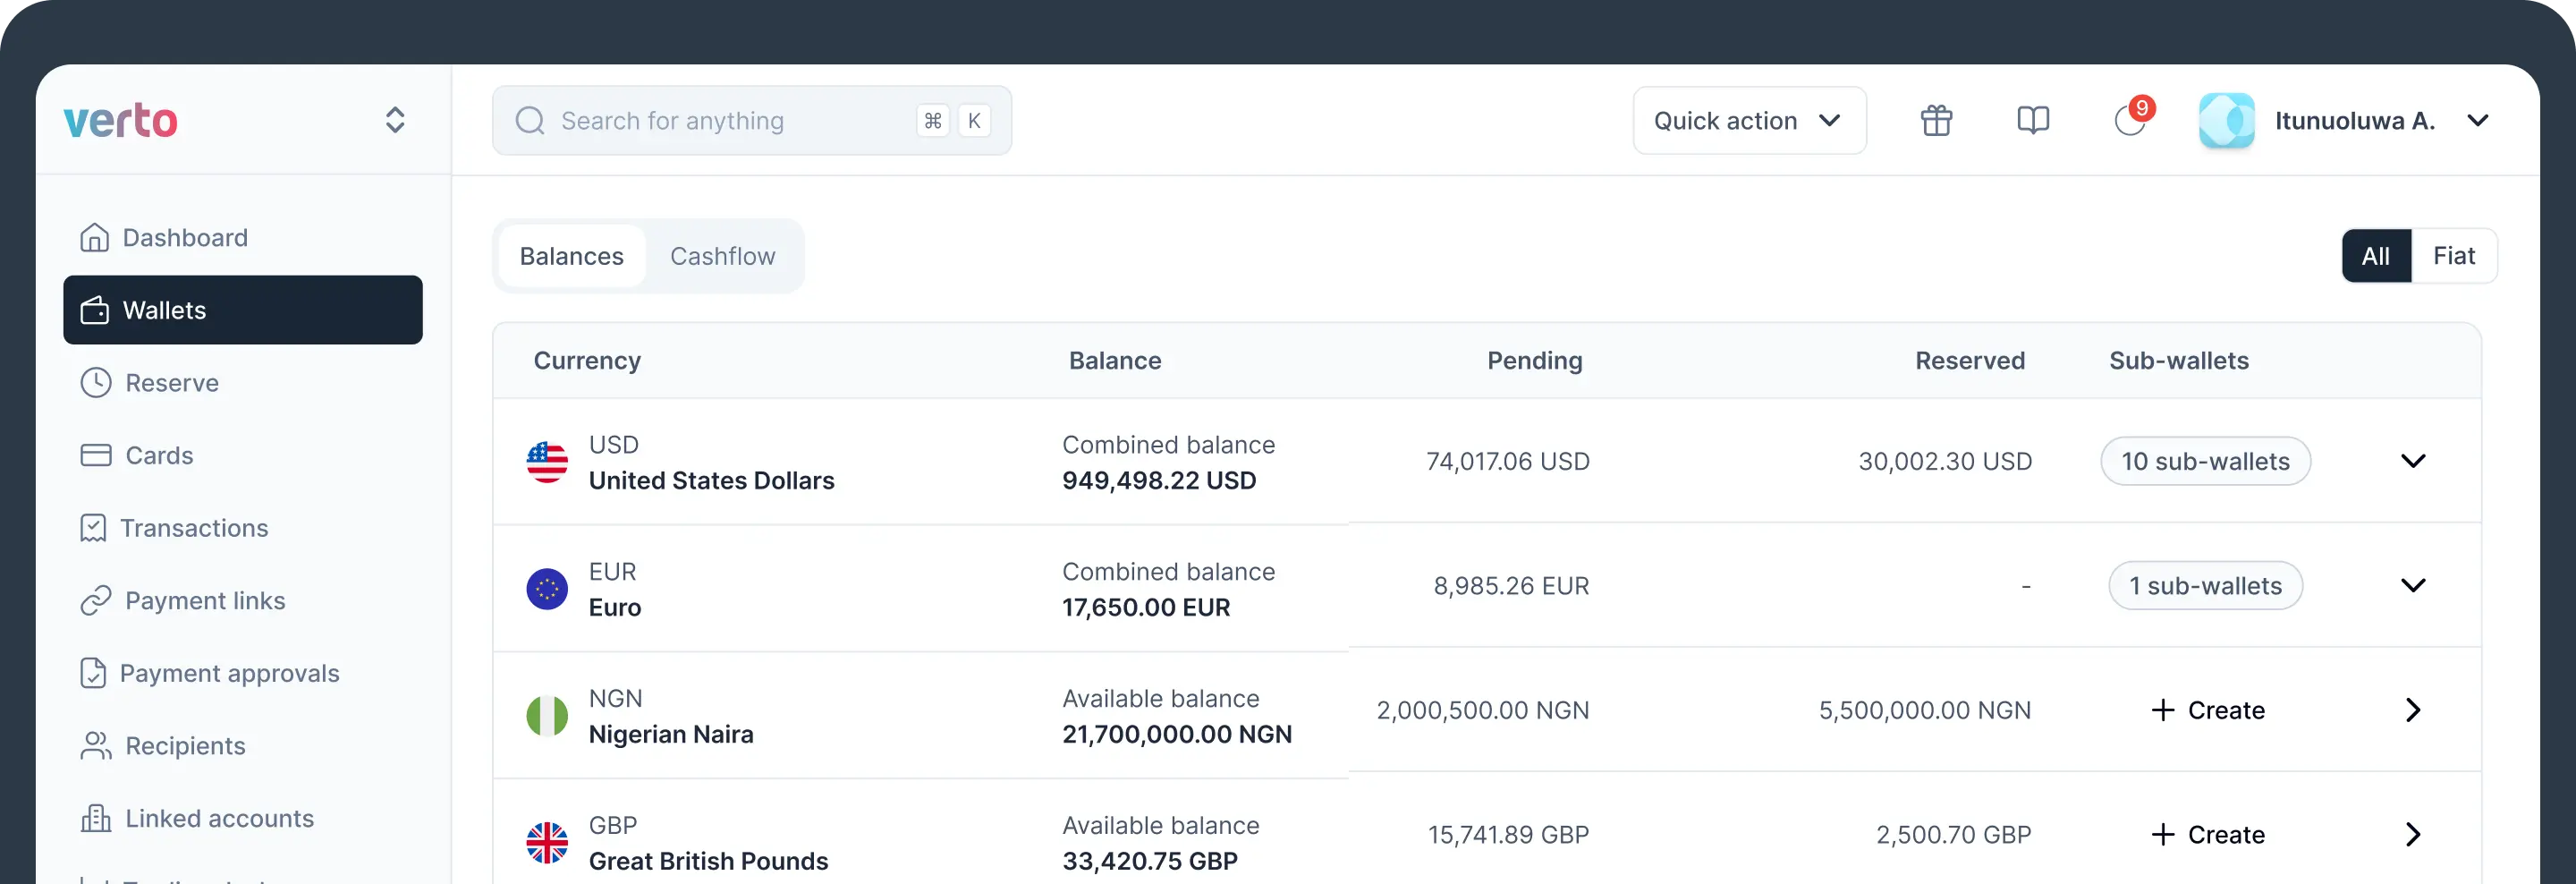The width and height of the screenshot is (2576, 884).
Task: Click the 17,650.00 EUR balance
Action: click(x=1146, y=608)
